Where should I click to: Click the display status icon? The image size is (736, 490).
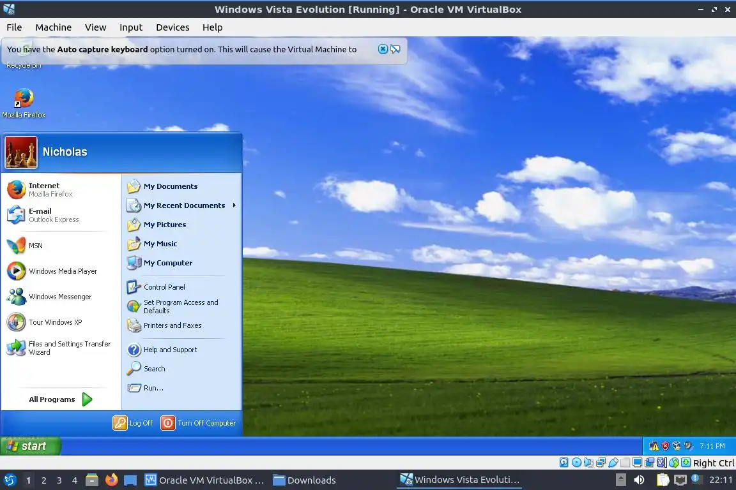[638, 463]
